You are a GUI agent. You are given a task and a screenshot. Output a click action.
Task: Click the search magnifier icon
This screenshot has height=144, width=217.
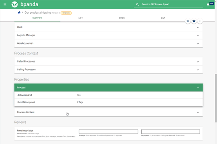tap(137, 4)
